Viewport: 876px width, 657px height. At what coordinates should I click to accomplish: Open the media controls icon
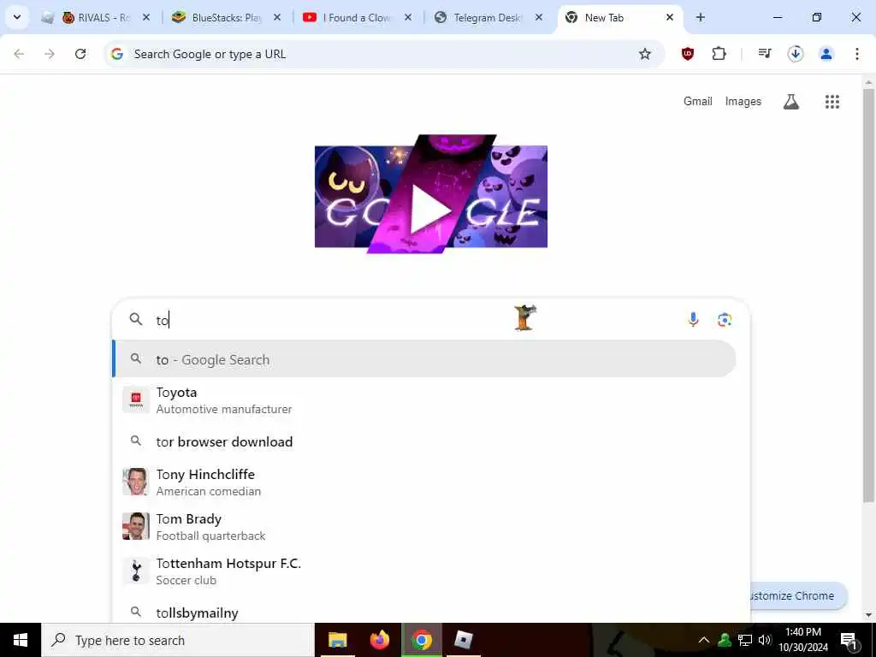765,54
